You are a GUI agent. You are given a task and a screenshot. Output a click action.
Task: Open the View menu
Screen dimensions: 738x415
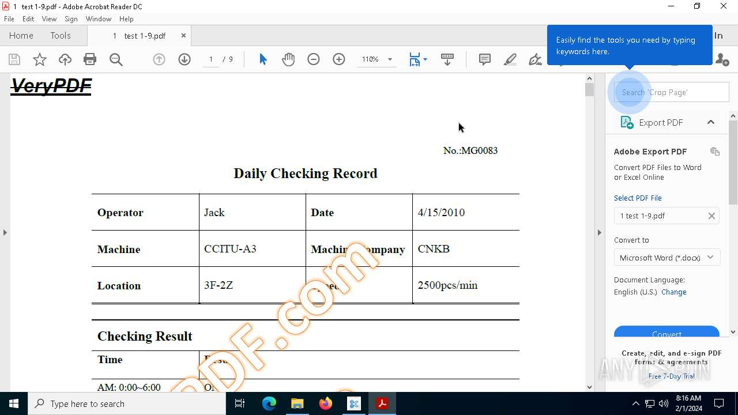[x=49, y=19]
